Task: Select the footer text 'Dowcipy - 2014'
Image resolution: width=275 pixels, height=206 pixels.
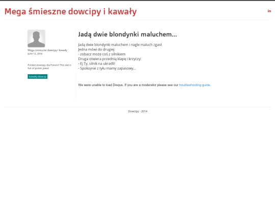Action: coord(137,111)
